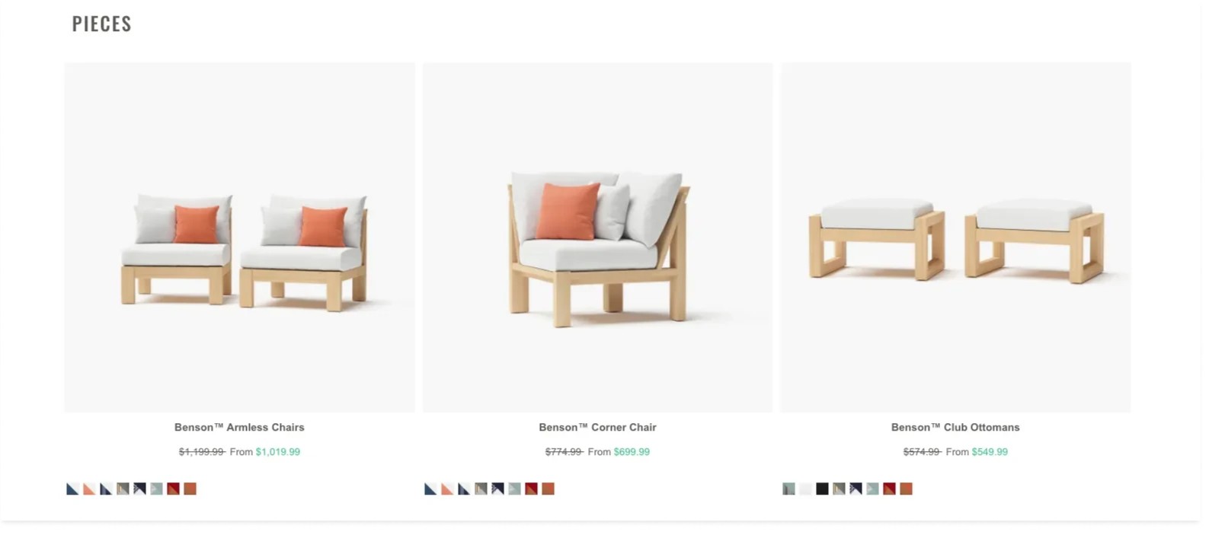Choose the red swatch under Armless Chairs
1209x535 pixels.
click(173, 489)
